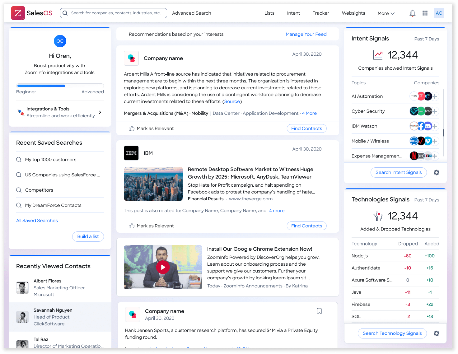
Task: Click Search Technology Signals button
Action: (x=392, y=333)
